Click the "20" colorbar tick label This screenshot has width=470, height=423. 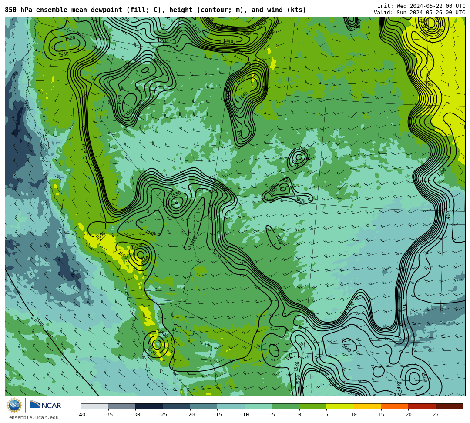(408, 415)
